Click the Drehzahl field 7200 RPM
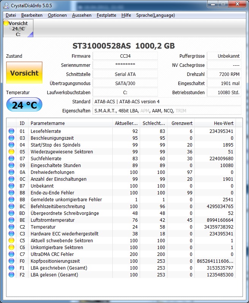Image resolution: width=249 pixels, height=303 pixels. coord(224,74)
